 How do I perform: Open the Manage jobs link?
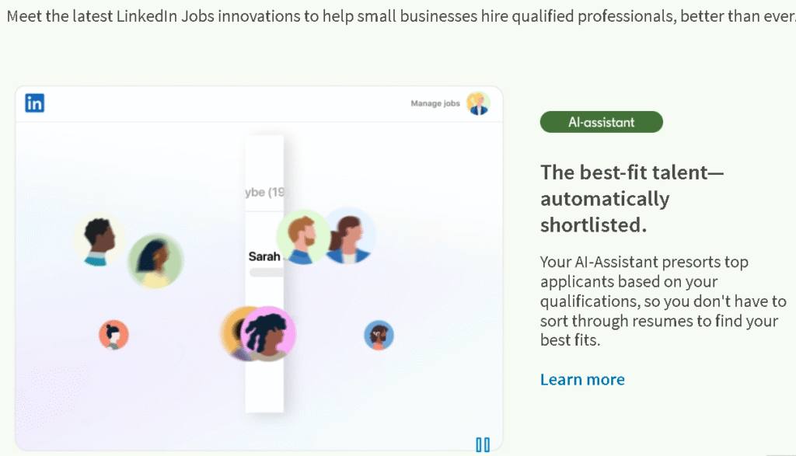[x=435, y=103]
